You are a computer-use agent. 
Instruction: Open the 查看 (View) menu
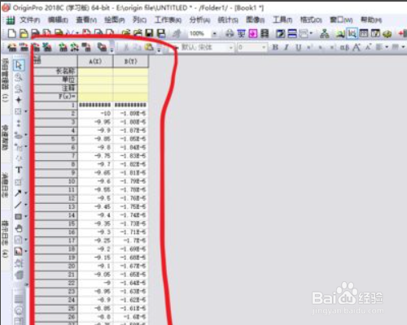(86, 19)
